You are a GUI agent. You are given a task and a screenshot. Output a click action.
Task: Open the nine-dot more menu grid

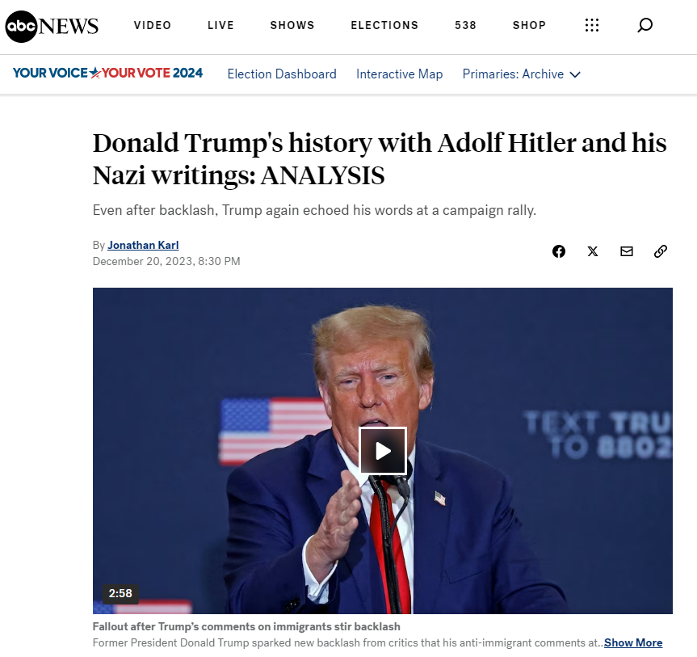(x=592, y=25)
